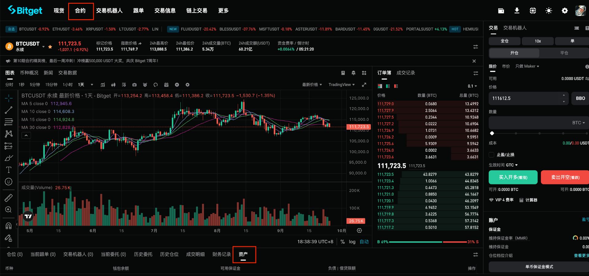Screen dimensions: 589x276
Task: Expand more time intervals dropdown next to 1天
Action: click(x=92, y=85)
